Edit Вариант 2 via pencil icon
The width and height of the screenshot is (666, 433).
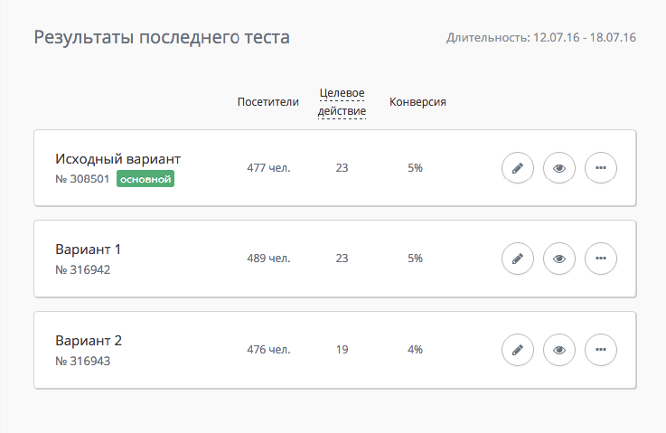(x=517, y=350)
